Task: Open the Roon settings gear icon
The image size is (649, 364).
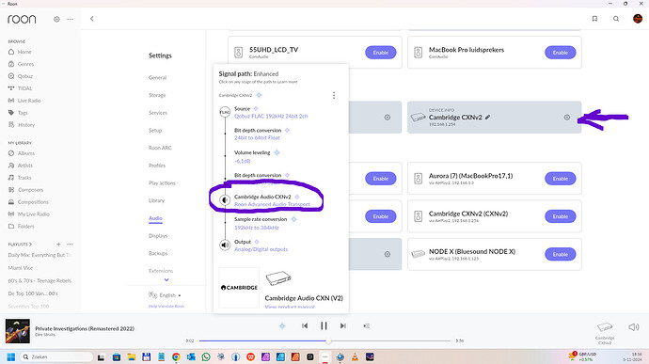Action: pos(56,19)
